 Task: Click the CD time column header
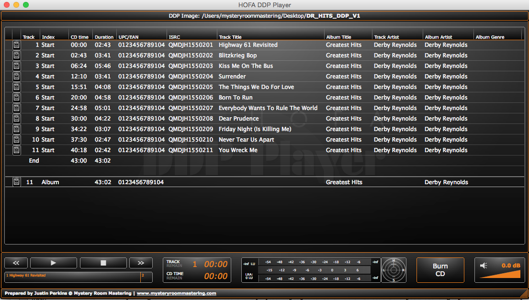tap(79, 37)
